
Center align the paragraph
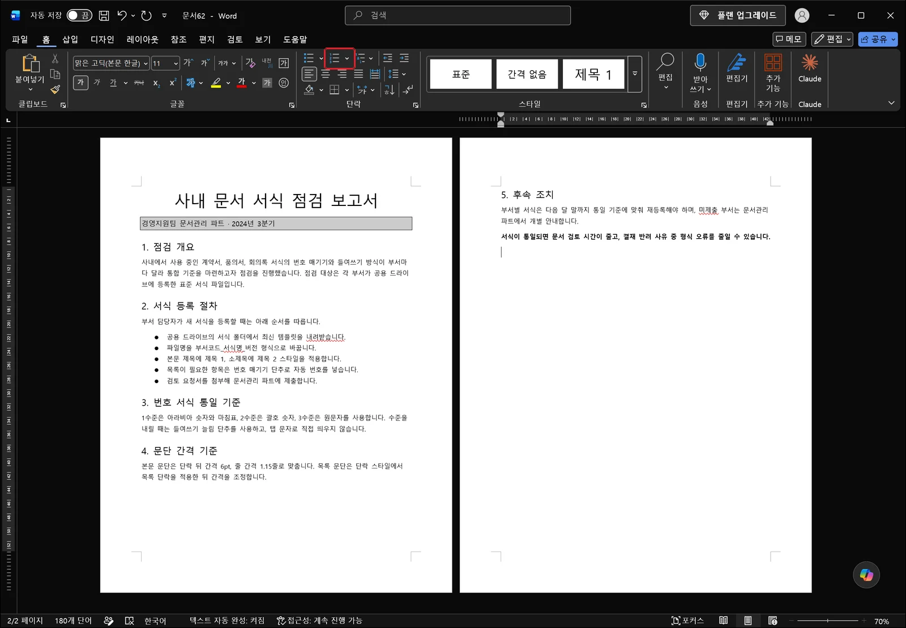326,74
